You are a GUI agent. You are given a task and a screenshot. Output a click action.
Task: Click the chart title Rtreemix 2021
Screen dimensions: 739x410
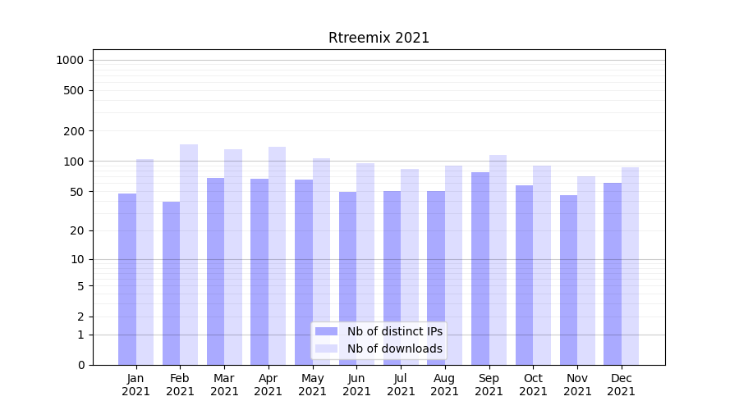pos(379,38)
